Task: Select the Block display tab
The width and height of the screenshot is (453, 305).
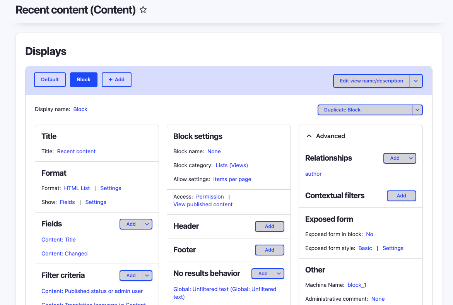Action: pyautogui.click(x=84, y=80)
